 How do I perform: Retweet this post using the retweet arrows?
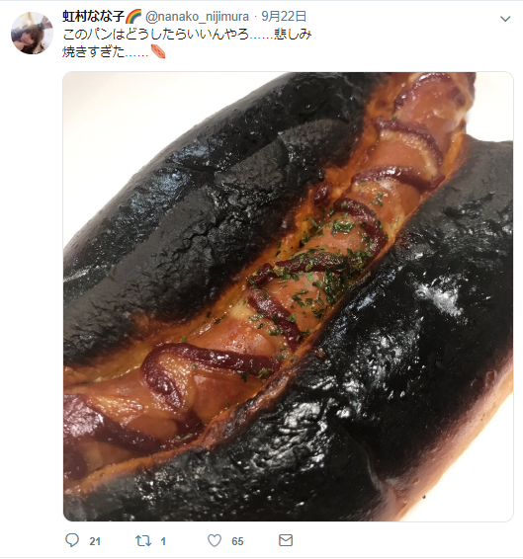click(x=143, y=541)
